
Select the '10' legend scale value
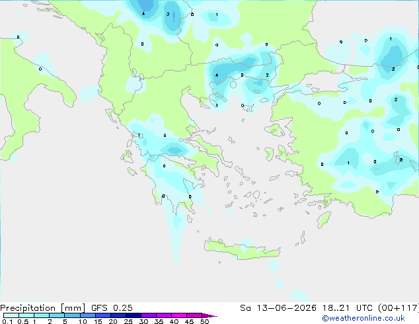click(83, 321)
